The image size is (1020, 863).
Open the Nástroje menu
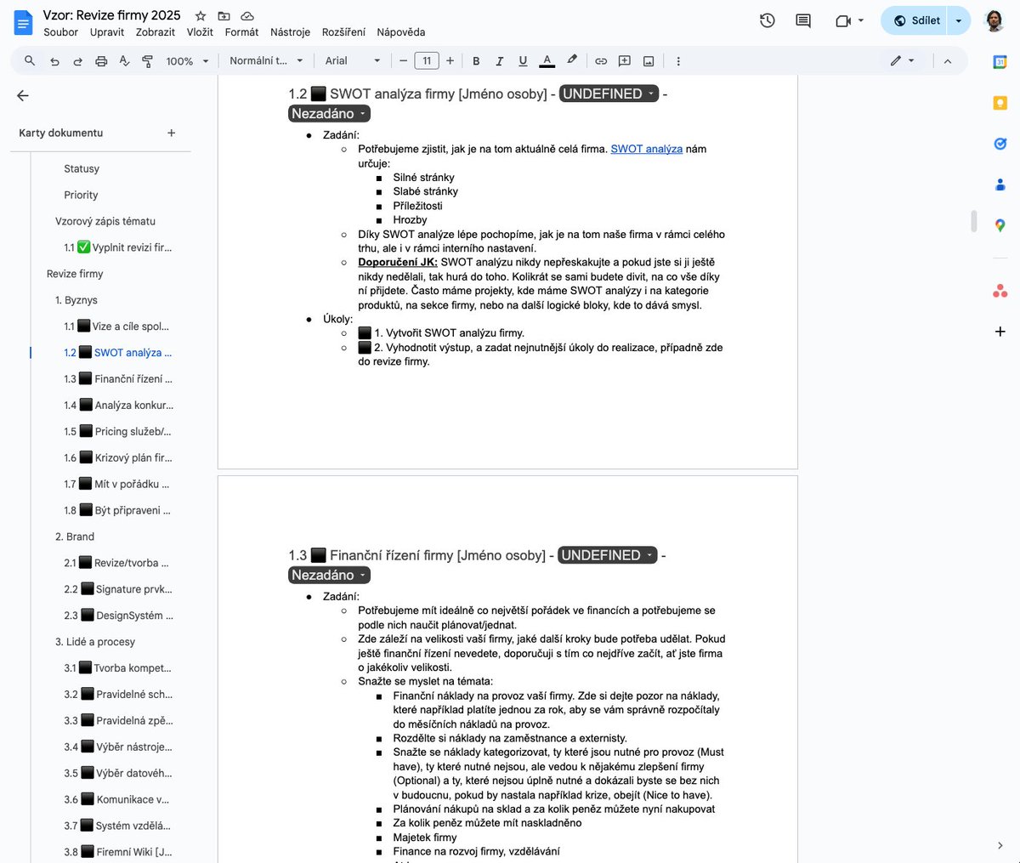pyautogui.click(x=290, y=31)
